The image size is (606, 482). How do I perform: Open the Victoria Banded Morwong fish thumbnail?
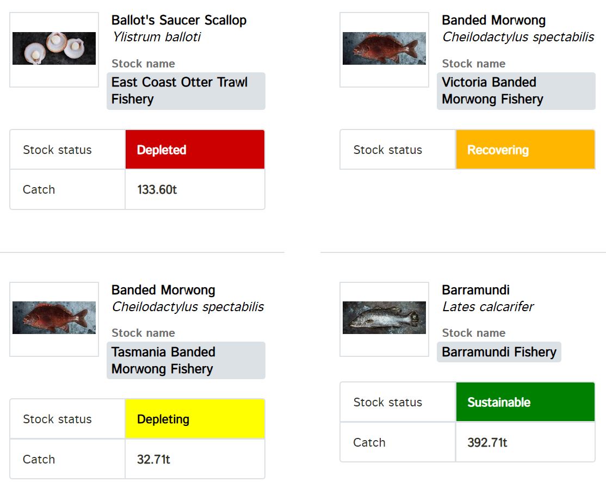point(384,48)
